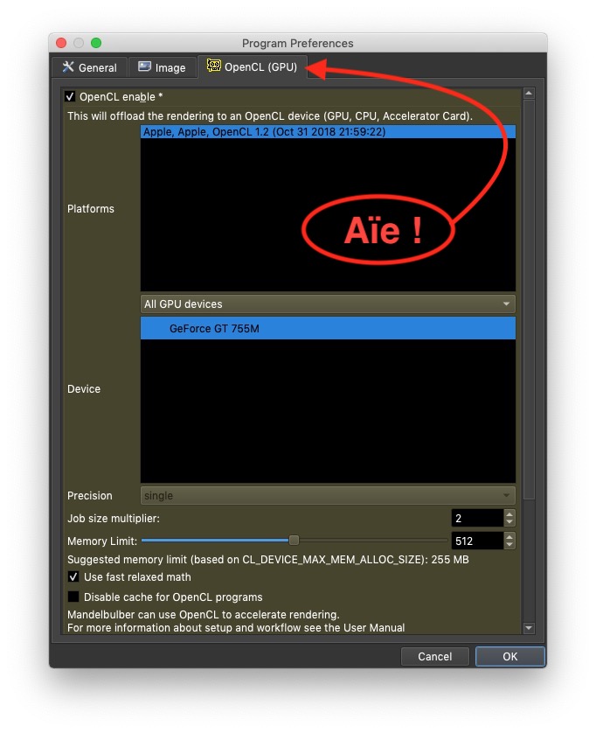
Task: Click the Memory Limit slider handle
Action: [294, 541]
